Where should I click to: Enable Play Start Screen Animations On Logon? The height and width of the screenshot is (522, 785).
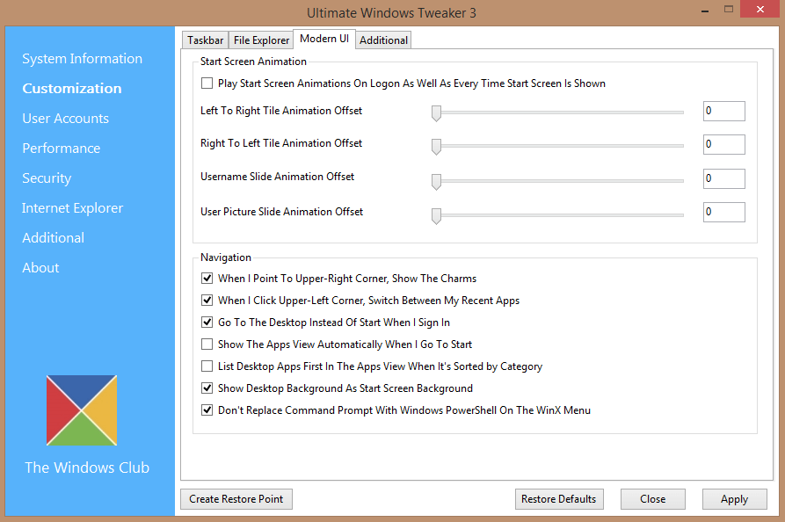[207, 83]
